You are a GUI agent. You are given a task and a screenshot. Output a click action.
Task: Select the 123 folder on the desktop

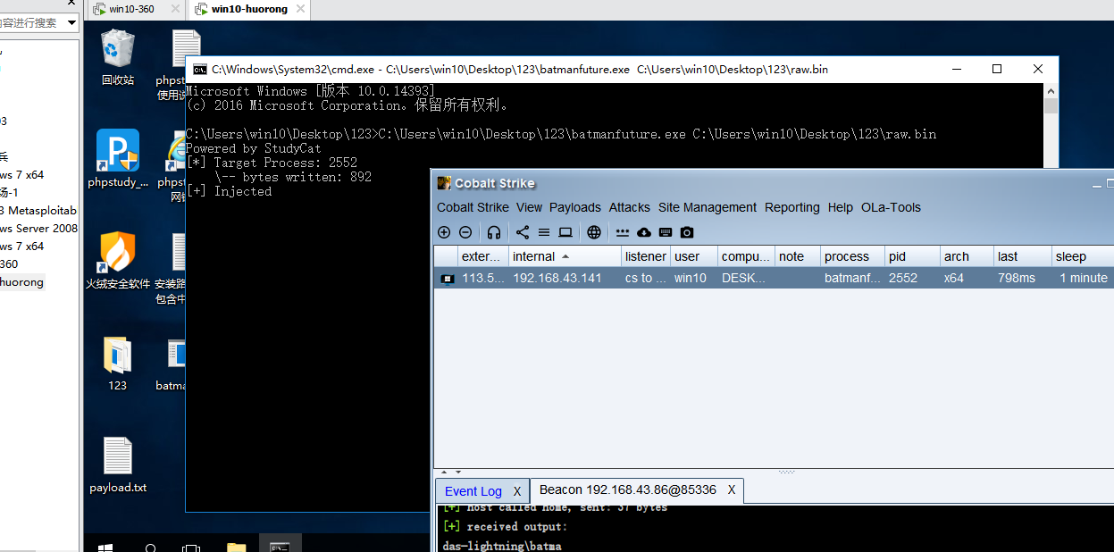(118, 364)
